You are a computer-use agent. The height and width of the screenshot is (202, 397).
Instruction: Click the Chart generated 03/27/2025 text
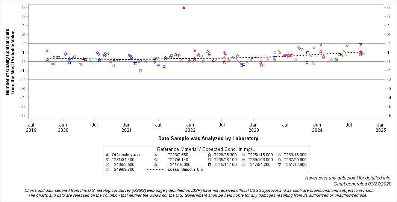pyautogui.click(x=362, y=184)
